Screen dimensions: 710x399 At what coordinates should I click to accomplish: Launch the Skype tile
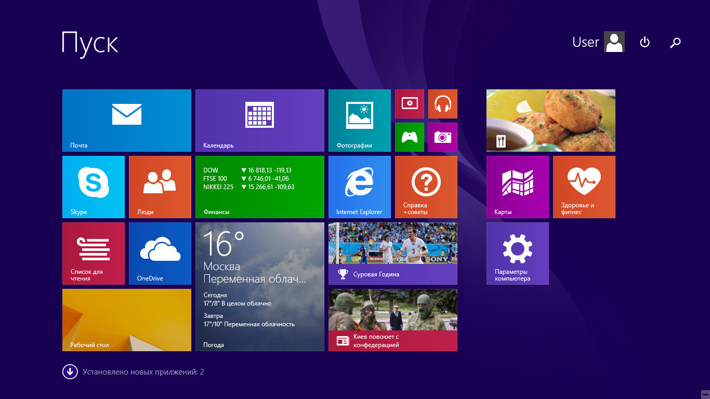coord(94,187)
